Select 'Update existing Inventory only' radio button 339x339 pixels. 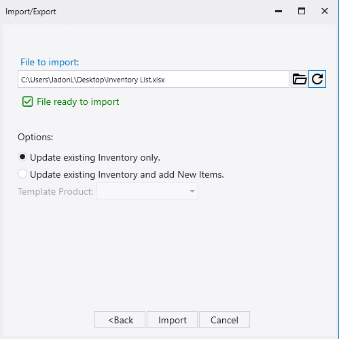click(22, 157)
